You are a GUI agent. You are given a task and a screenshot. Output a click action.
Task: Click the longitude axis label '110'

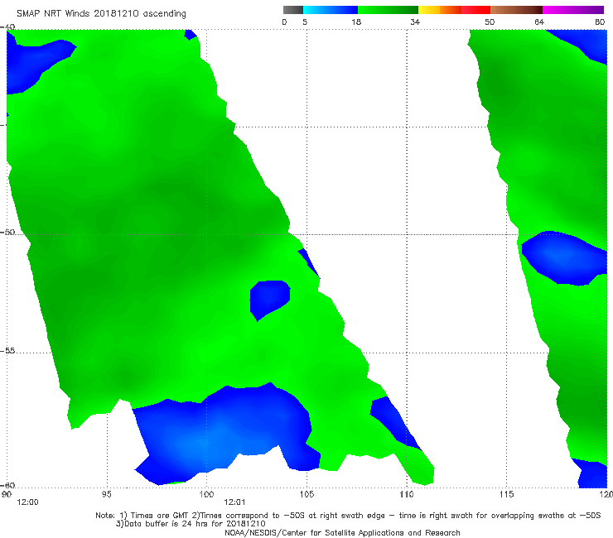click(x=407, y=494)
